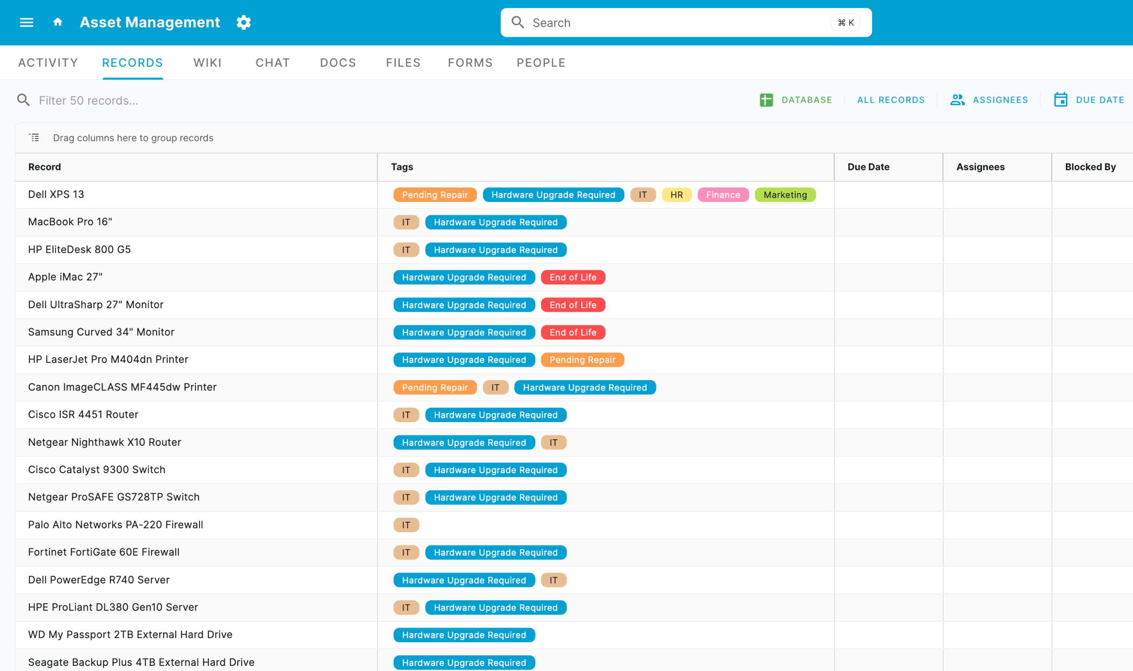The height and width of the screenshot is (671, 1133).
Task: Click the HR tag on Dell XPS 13
Action: [x=676, y=195]
